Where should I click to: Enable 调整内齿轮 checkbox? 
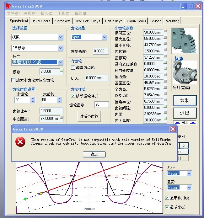pyautogui.click(x=73, y=68)
